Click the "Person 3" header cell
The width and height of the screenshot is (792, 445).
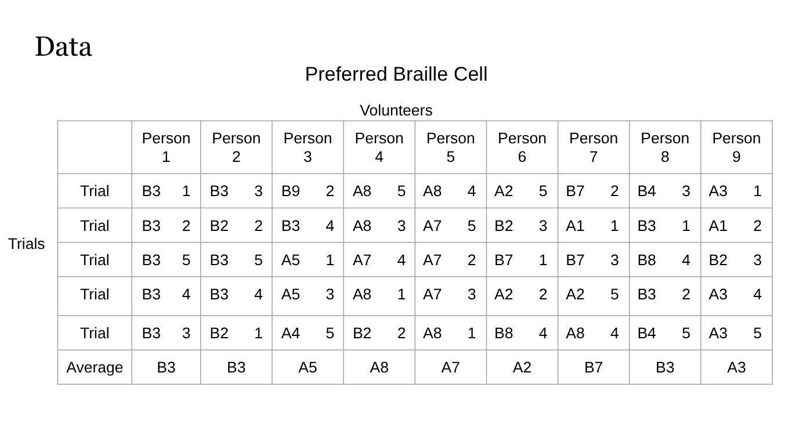[307, 147]
